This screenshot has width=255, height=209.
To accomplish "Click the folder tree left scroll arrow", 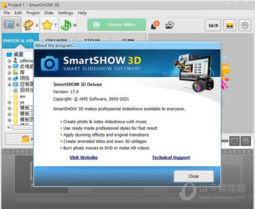I will [x=8, y=128].
